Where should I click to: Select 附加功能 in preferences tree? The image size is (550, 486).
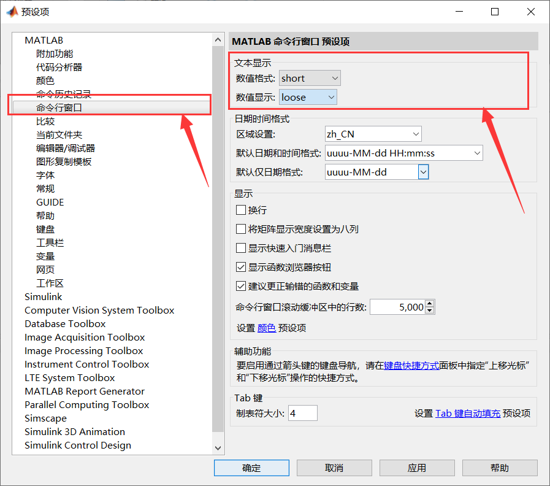click(x=55, y=54)
